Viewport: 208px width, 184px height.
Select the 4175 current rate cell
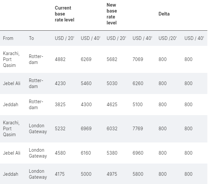[60, 174]
